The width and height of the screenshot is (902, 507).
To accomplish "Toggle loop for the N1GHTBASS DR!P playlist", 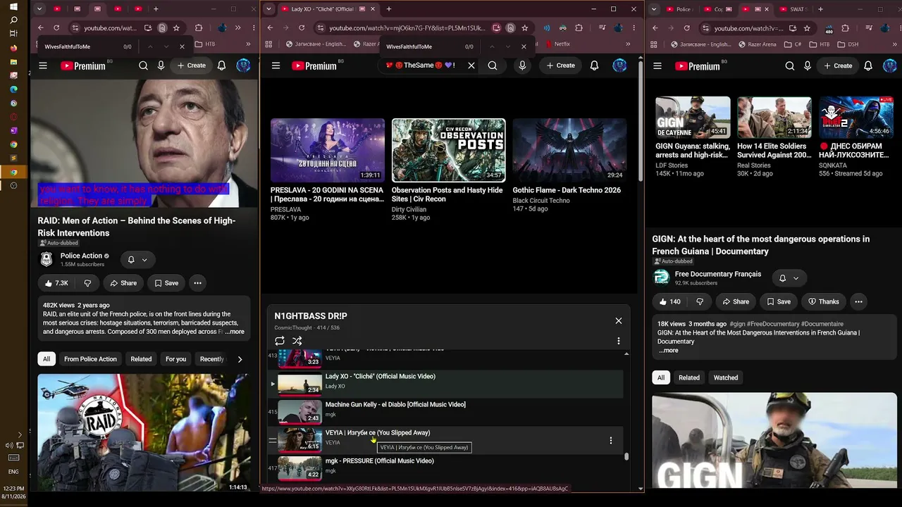I will (x=280, y=341).
